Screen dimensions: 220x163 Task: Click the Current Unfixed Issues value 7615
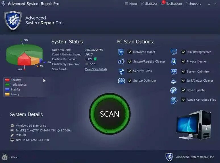click(x=89, y=54)
